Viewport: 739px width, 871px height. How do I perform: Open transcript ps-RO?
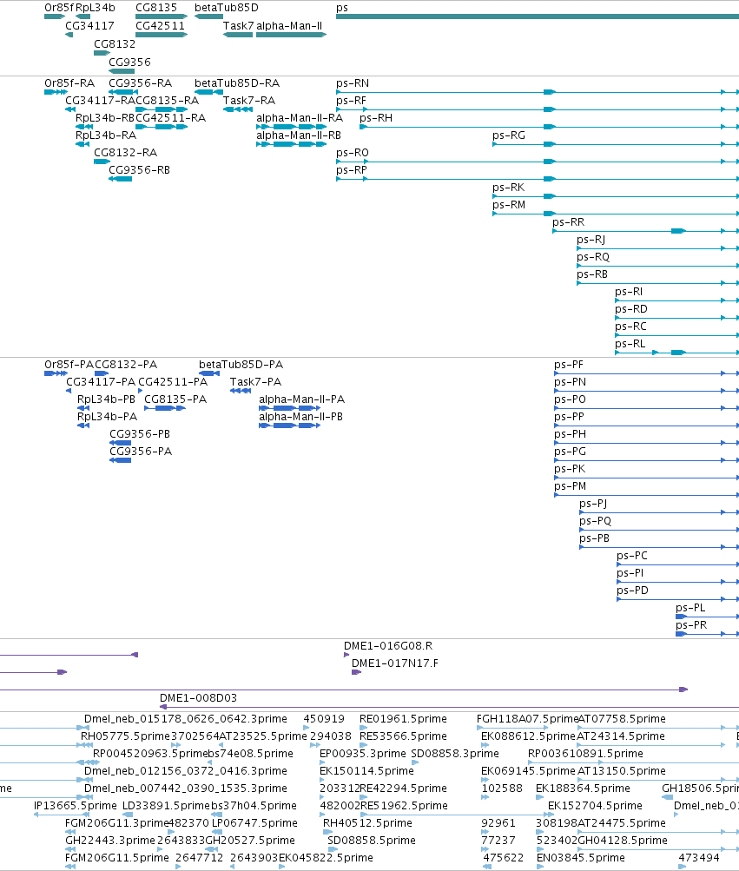pos(353,153)
